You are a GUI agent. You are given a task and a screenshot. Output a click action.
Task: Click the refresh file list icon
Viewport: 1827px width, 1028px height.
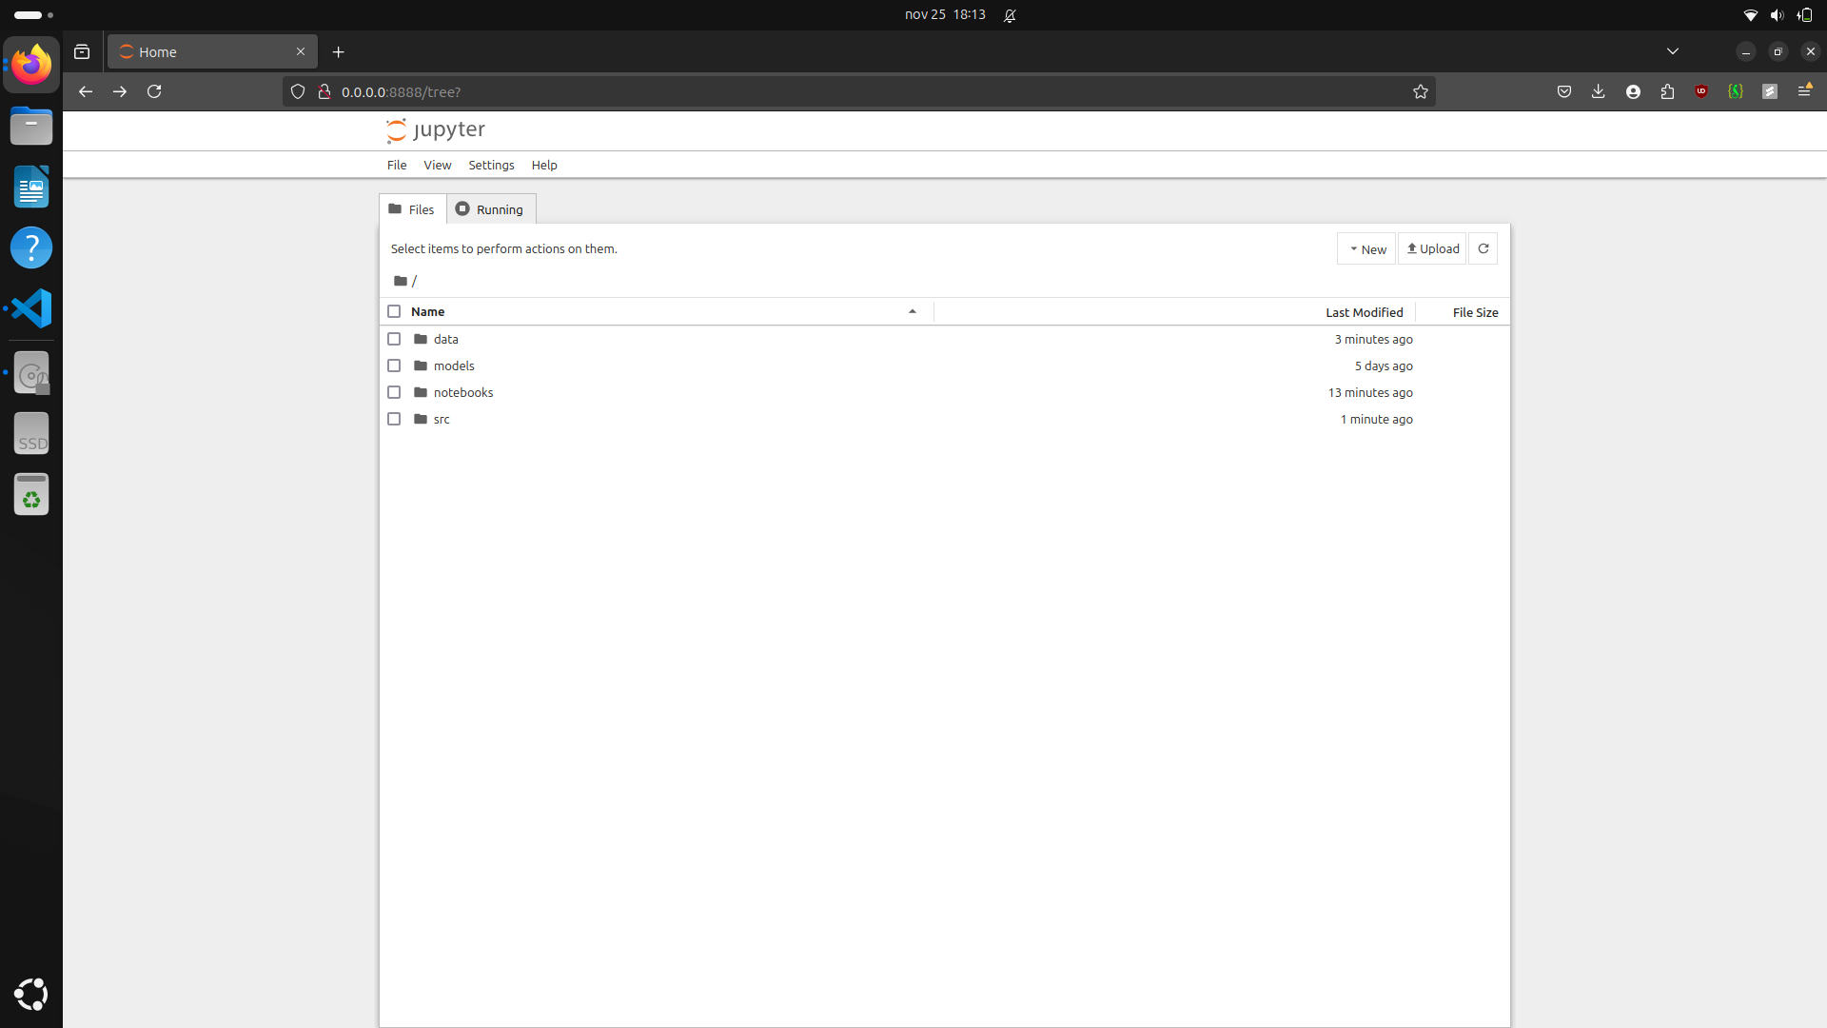(x=1483, y=248)
